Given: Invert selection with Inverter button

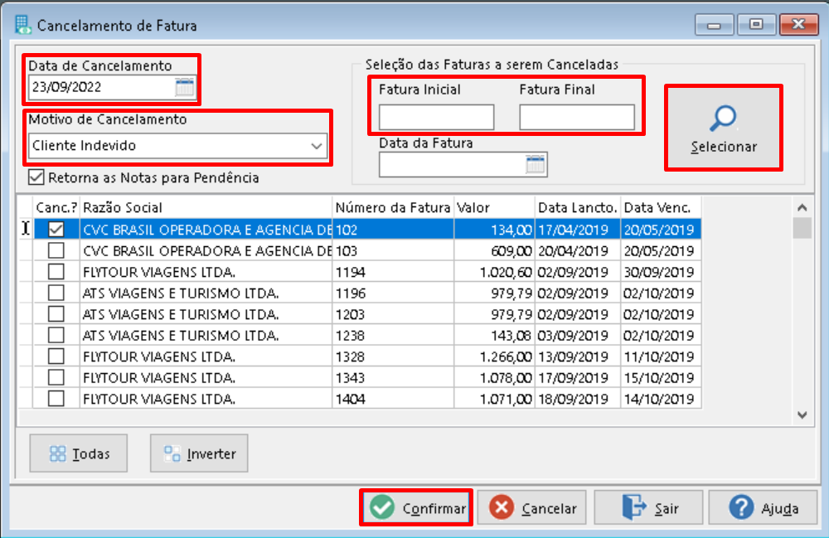Looking at the screenshot, I should coord(199,453).
